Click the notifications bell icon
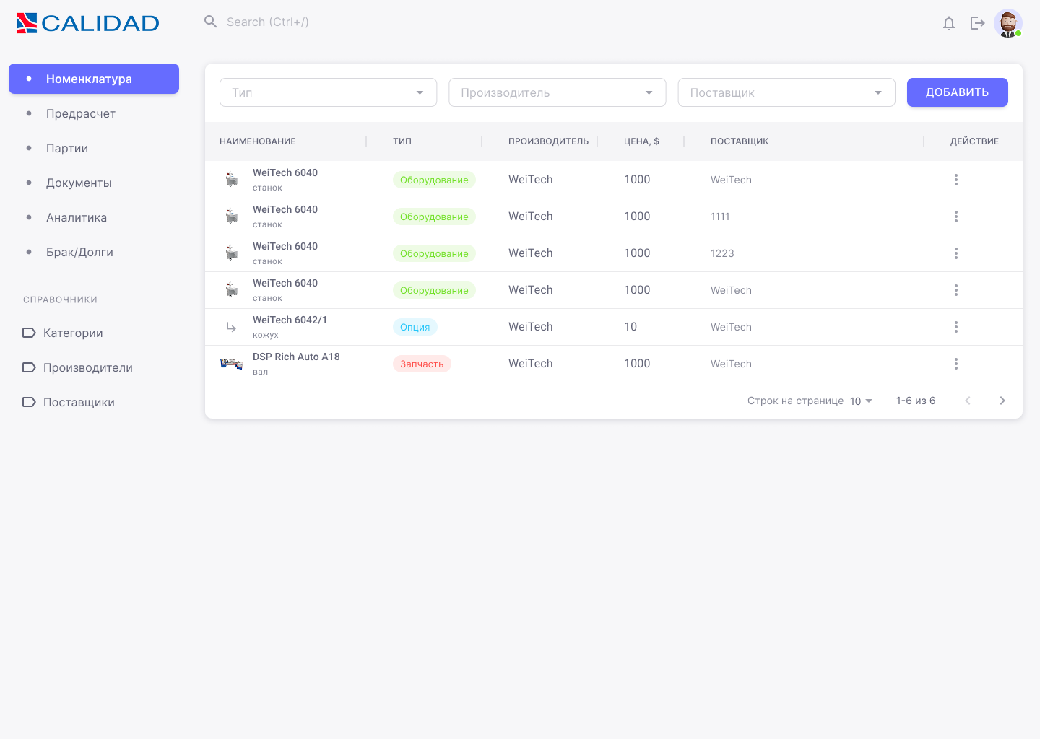Viewport: 1040px width, 739px height. (x=949, y=23)
